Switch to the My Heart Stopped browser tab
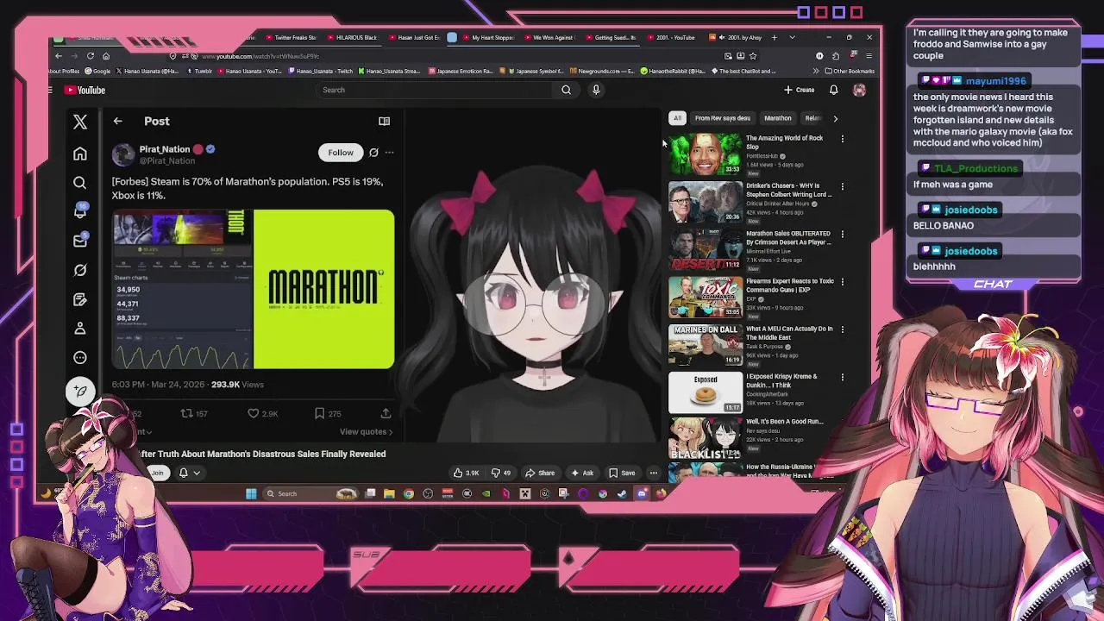 (487, 37)
